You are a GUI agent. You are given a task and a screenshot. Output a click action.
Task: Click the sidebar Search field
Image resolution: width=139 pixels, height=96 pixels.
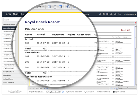point(12,20)
